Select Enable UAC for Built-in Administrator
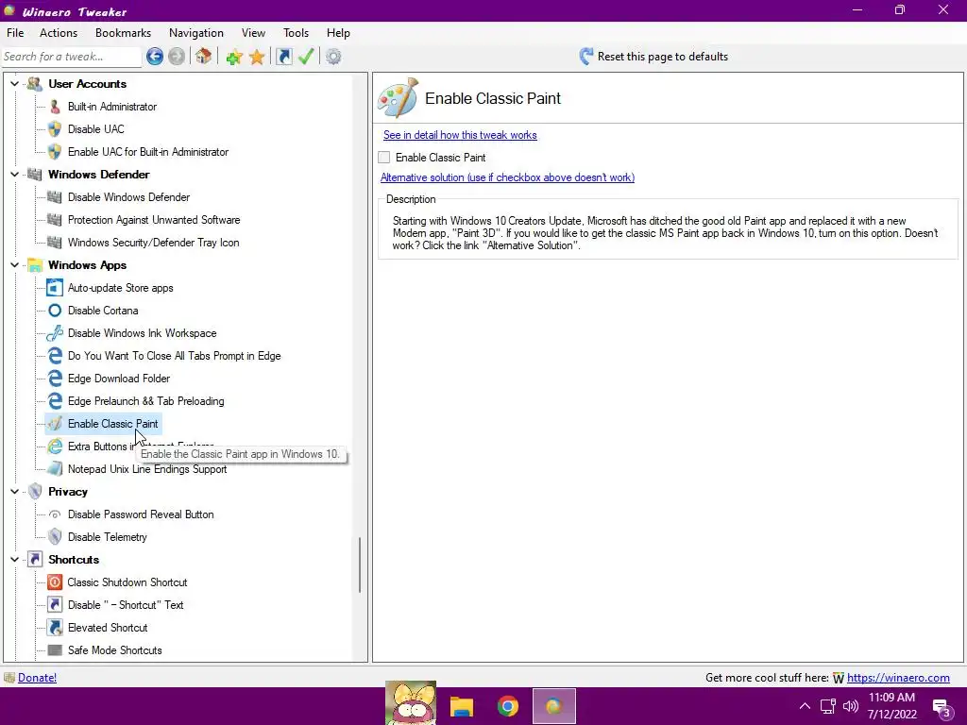Viewport: 967px width, 725px height. pyautogui.click(x=148, y=152)
